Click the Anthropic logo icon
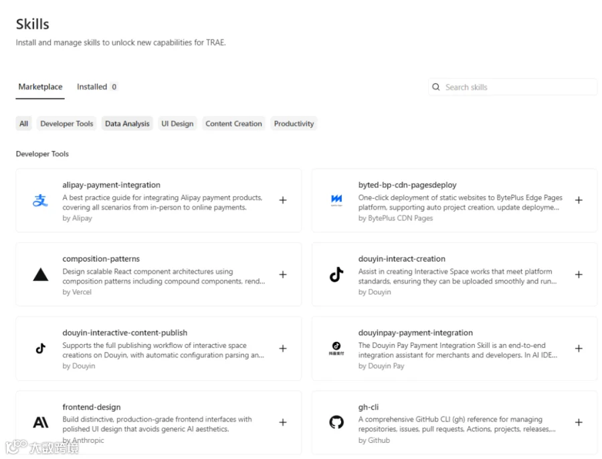The height and width of the screenshot is (459, 602). 40,422
